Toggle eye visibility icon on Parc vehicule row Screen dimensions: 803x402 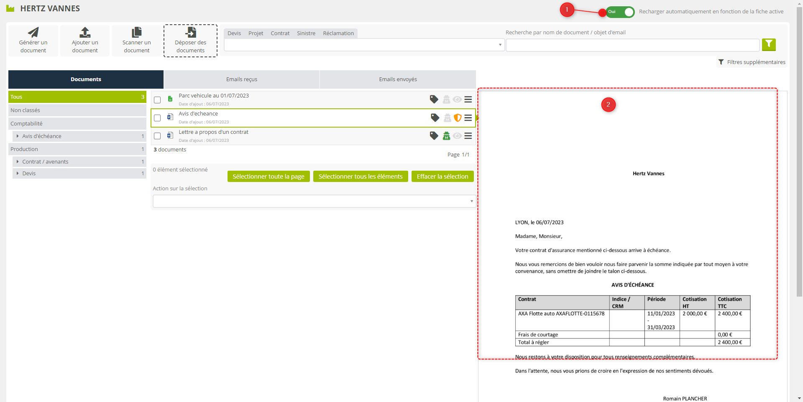pos(457,100)
